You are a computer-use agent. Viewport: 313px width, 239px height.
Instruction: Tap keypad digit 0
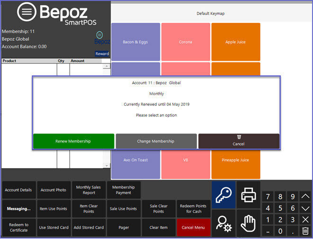[x=280, y=231]
